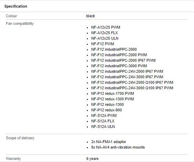Click the NF-S12A PWM list item

[104, 115]
